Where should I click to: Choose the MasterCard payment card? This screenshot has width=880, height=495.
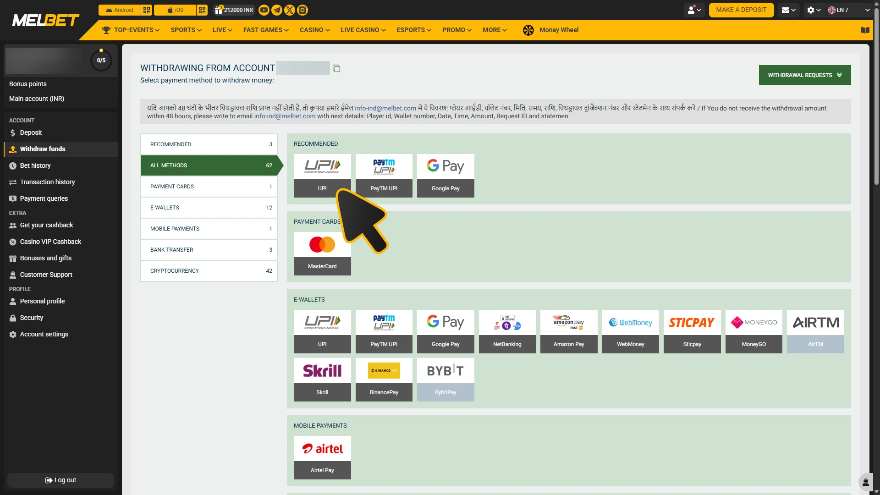pos(322,254)
